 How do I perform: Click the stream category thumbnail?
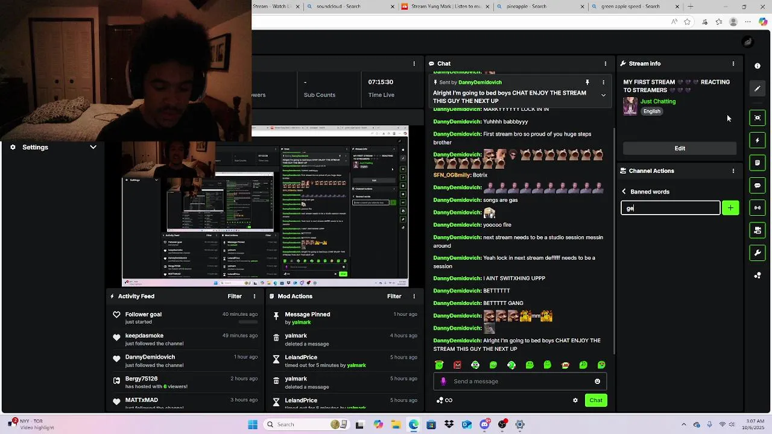(630, 106)
